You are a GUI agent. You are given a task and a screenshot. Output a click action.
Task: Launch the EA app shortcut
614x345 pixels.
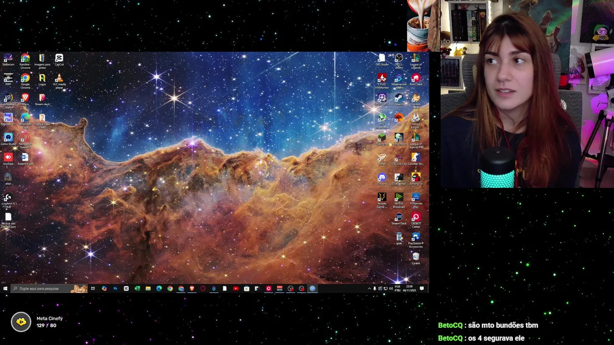(399, 119)
